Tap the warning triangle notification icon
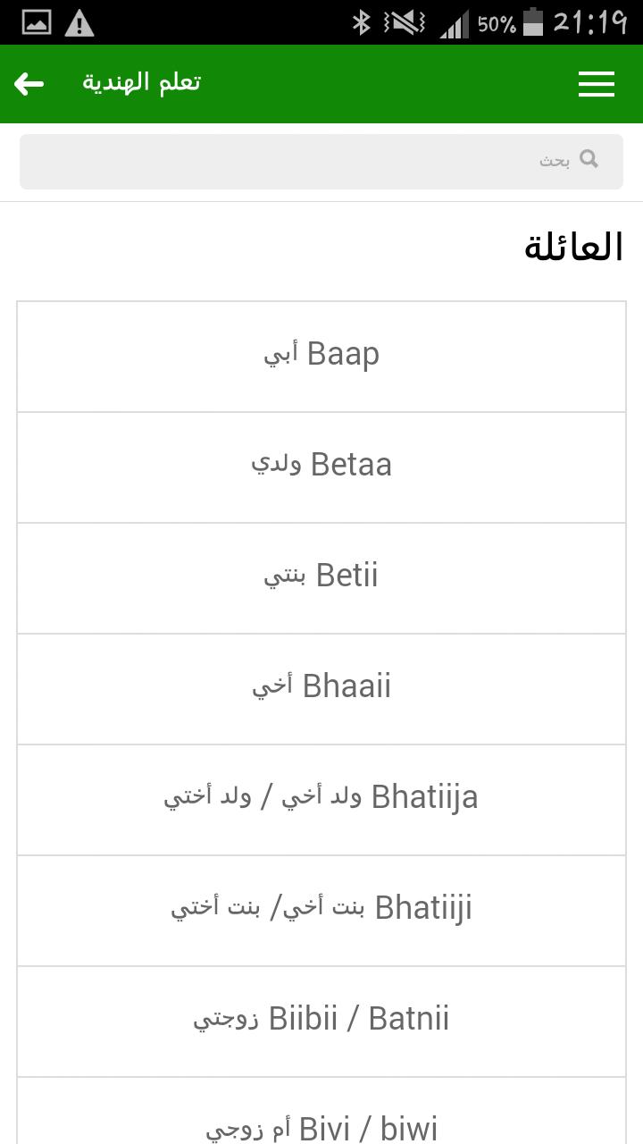643x1144 pixels. [x=79, y=23]
